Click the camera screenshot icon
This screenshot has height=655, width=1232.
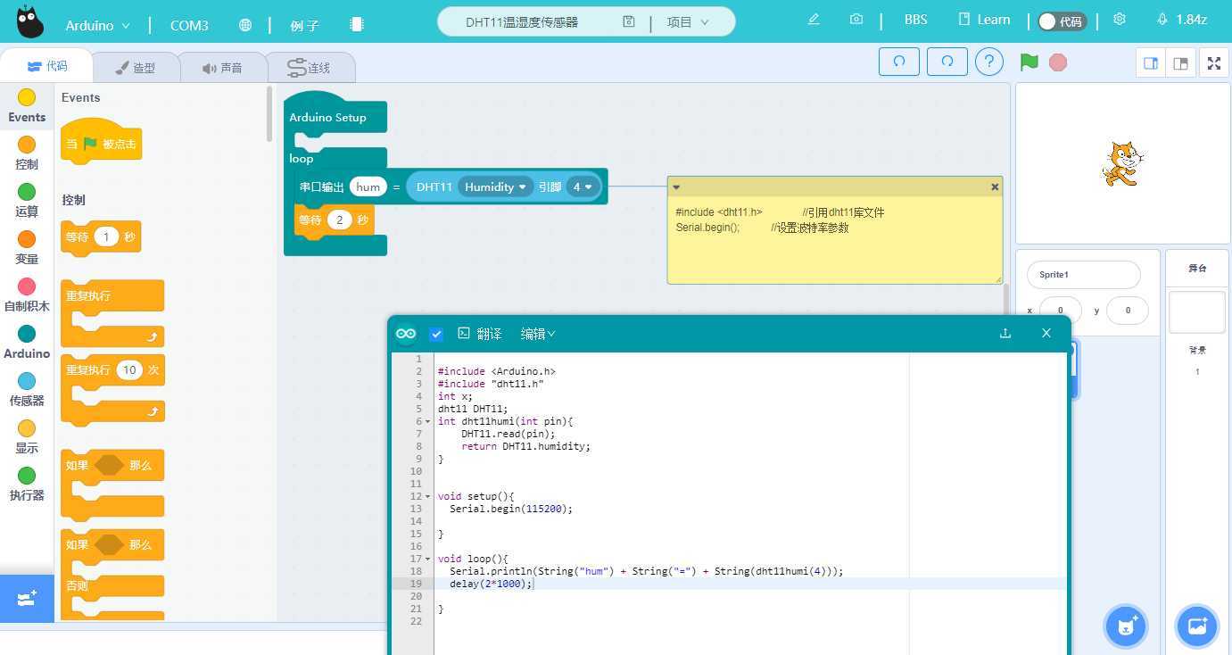coord(856,19)
